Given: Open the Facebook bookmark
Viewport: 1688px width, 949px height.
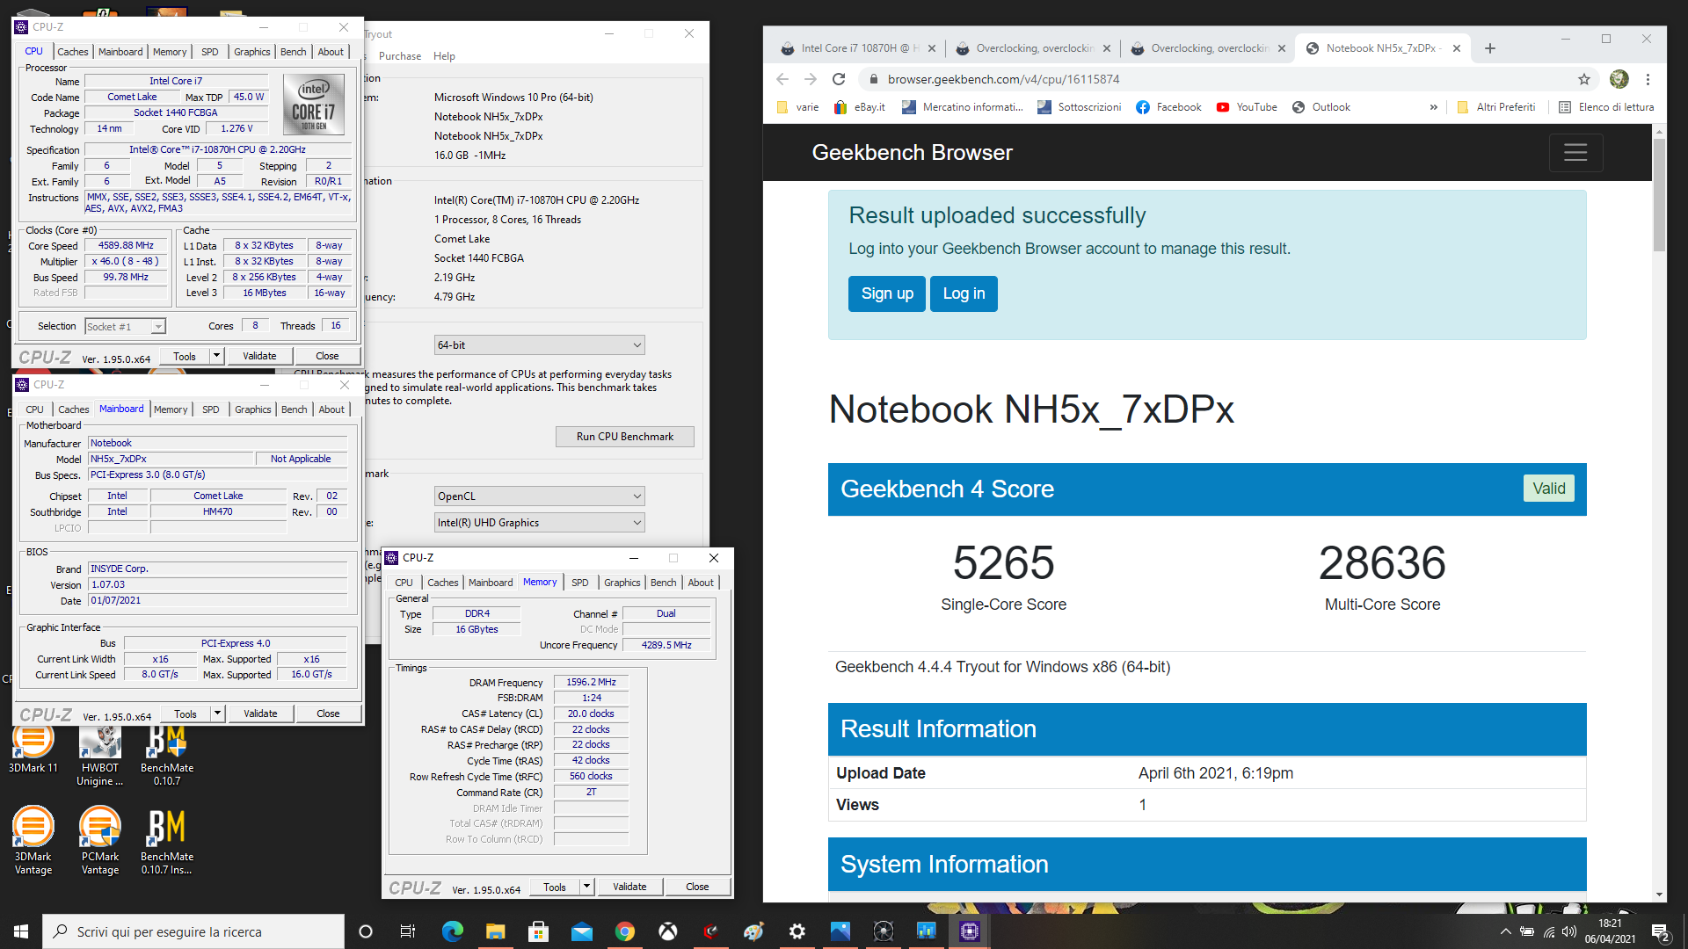Looking at the screenshot, I should tap(1168, 107).
